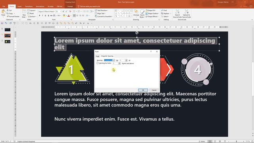Center the paragraph text
The width and height of the screenshot is (254, 143).
77,16
